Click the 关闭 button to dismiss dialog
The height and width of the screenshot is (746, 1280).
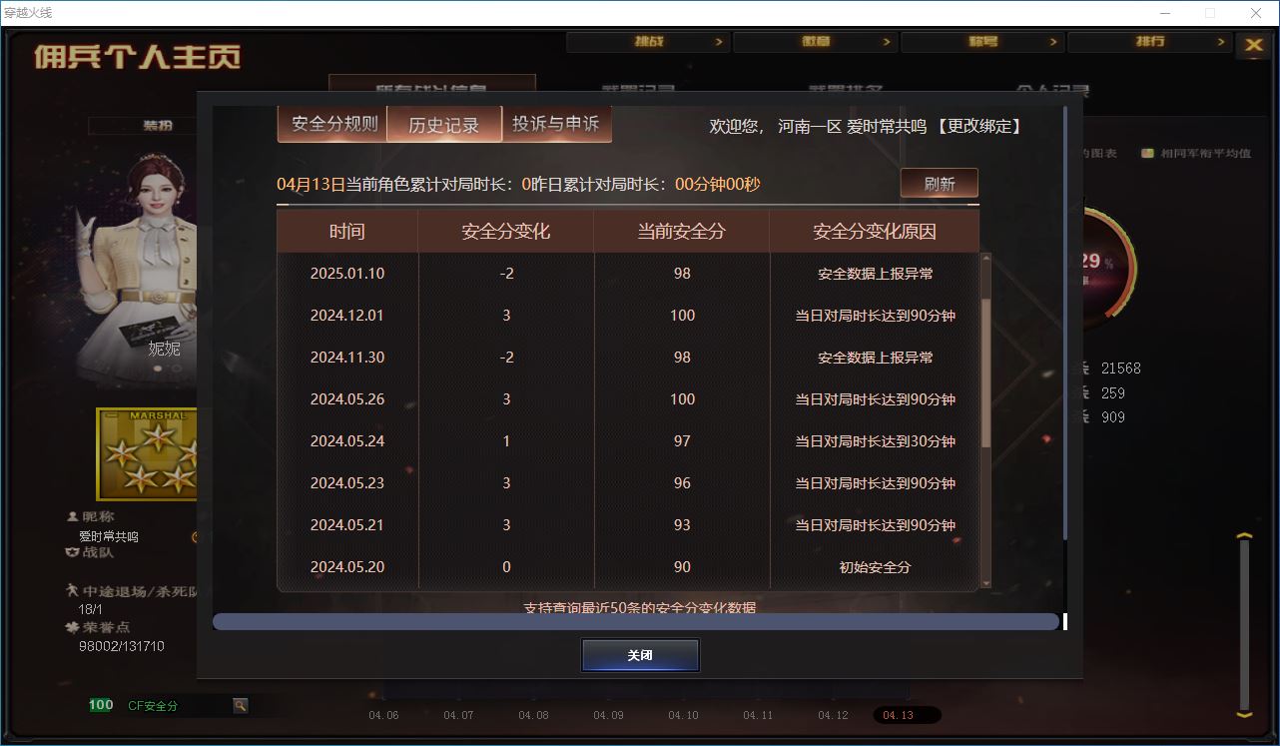[x=640, y=655]
